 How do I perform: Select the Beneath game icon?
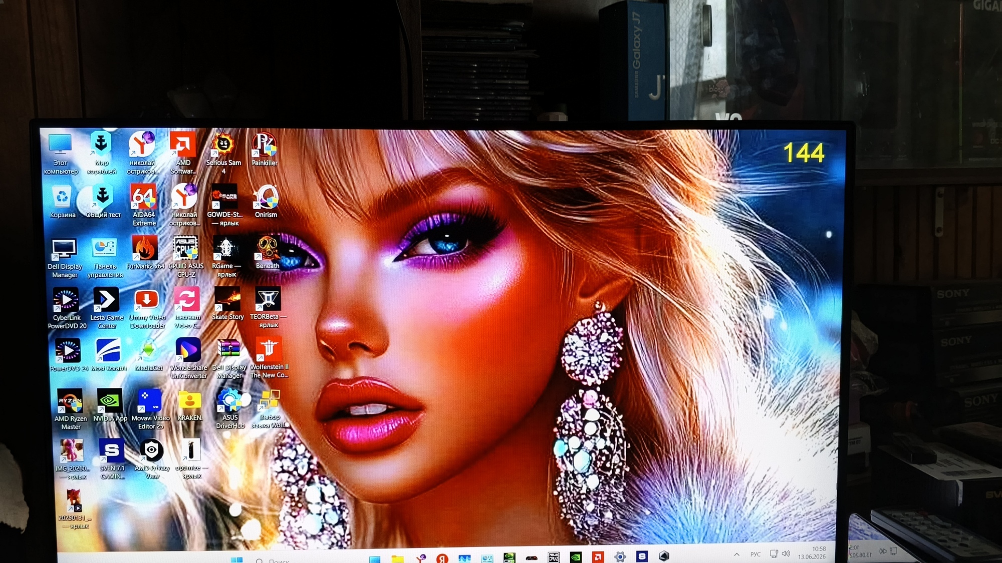[268, 253]
